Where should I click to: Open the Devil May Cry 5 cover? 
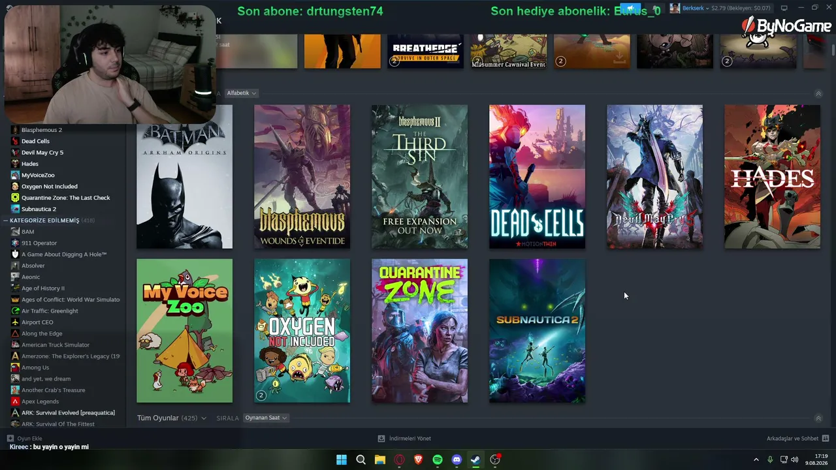click(x=654, y=176)
